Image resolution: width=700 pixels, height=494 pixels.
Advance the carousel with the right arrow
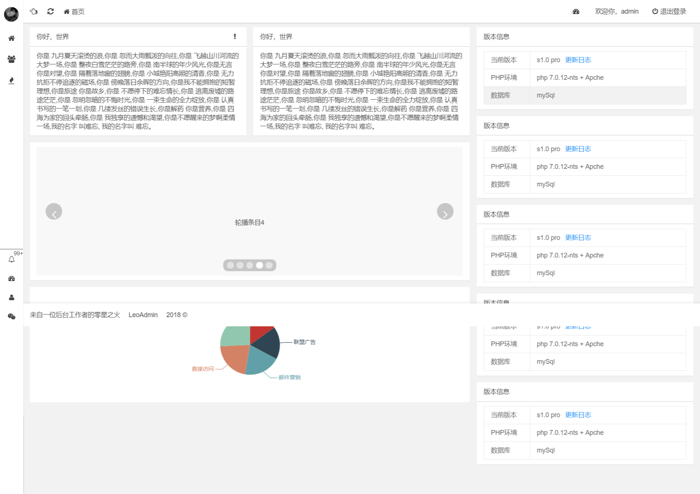445,211
